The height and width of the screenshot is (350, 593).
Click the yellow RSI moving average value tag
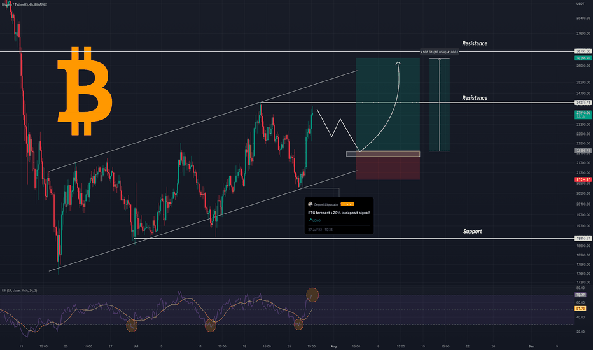click(580, 309)
